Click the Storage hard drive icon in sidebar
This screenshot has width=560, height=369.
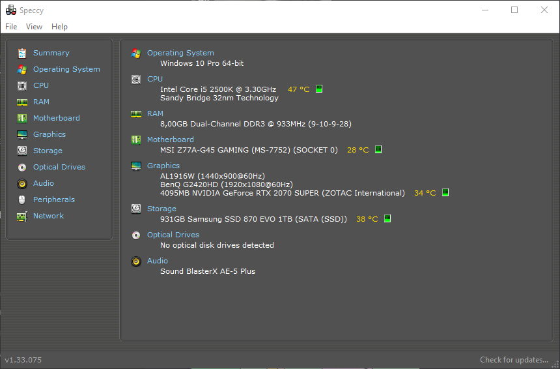(x=22, y=151)
